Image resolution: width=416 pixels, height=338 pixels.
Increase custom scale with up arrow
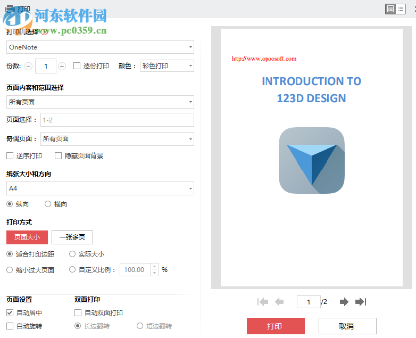tap(154, 267)
